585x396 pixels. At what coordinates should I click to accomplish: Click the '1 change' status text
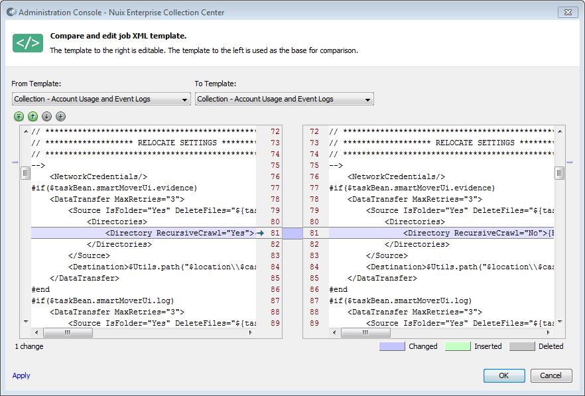point(29,346)
